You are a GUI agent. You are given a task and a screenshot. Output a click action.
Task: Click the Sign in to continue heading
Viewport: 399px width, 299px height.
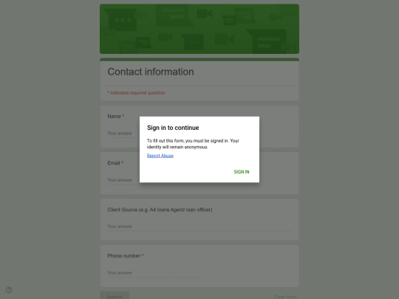[x=173, y=128]
